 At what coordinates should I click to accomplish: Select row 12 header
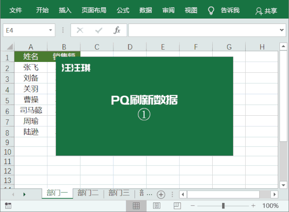point(7,171)
